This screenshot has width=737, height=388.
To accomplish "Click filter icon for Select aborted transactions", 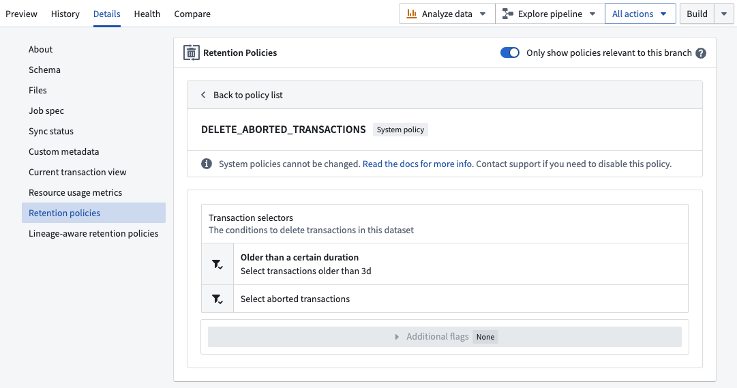I will (217, 299).
